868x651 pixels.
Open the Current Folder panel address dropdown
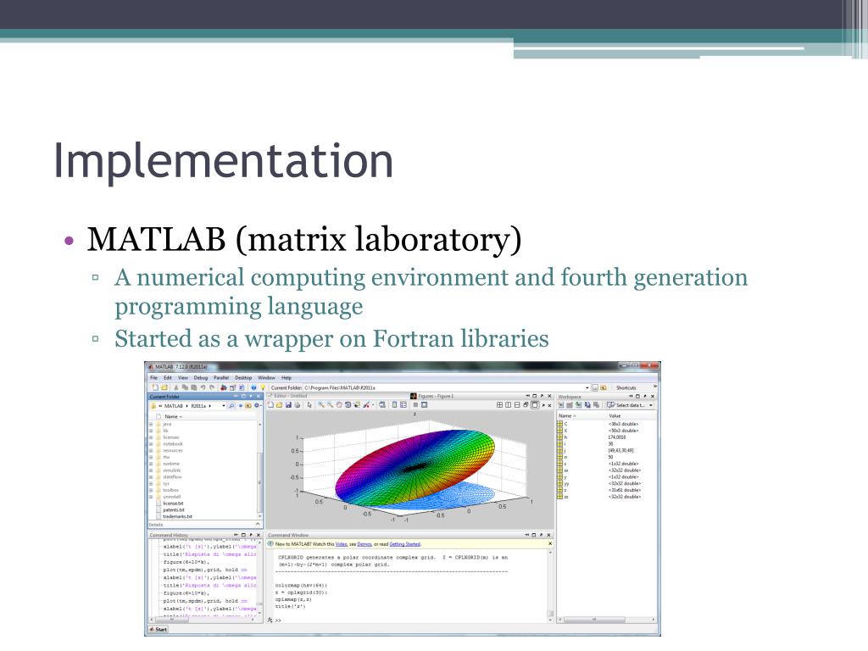pos(224,406)
